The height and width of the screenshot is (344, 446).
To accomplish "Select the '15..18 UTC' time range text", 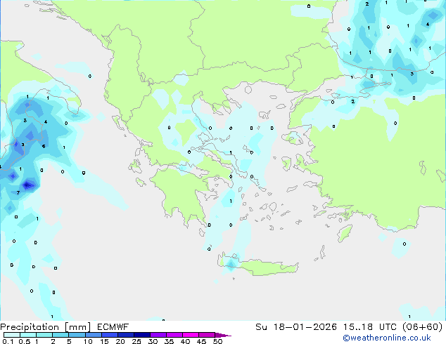I will coord(369,327).
